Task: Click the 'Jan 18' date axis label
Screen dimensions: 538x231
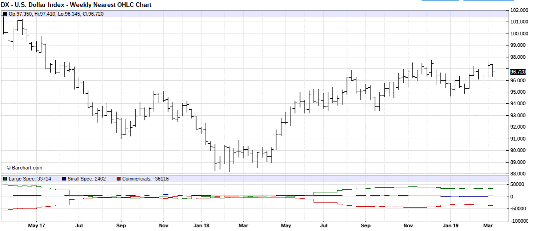Action: (202, 226)
